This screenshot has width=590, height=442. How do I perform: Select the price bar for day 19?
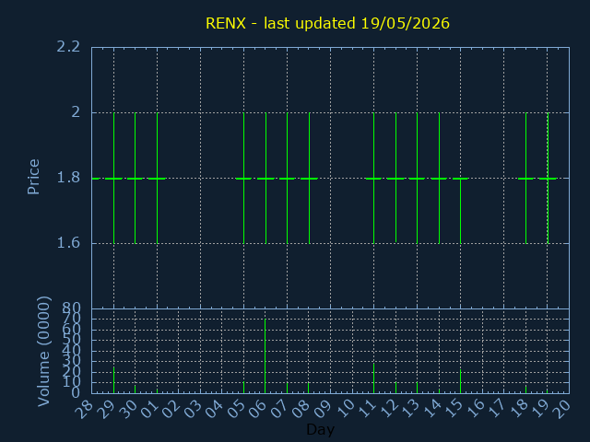pos(548,178)
